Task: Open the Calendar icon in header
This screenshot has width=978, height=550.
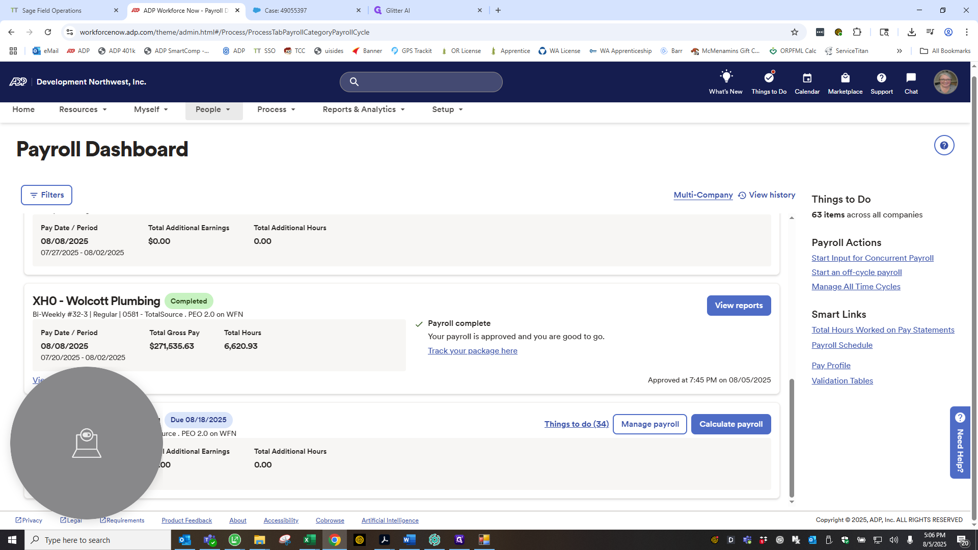Action: coord(807,78)
